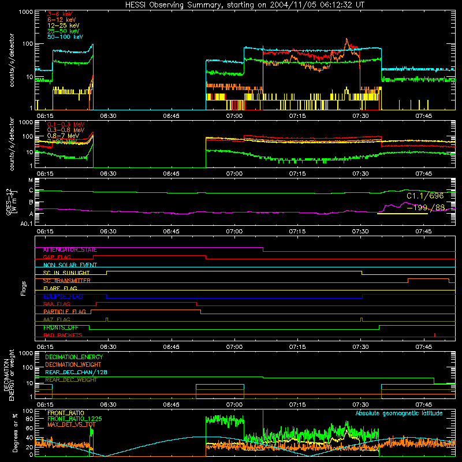Select the SAA_FLAG label
This screenshot has width=462, height=462.
pos(57,304)
